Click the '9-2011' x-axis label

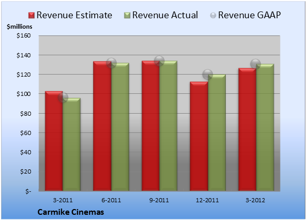[159, 200]
